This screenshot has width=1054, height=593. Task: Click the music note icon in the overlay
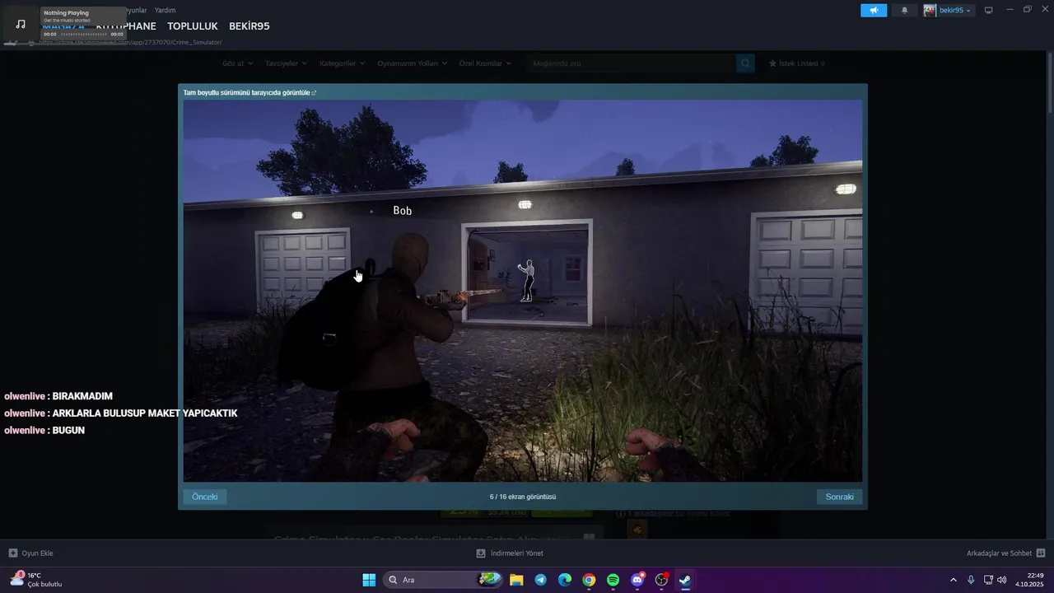click(x=21, y=24)
